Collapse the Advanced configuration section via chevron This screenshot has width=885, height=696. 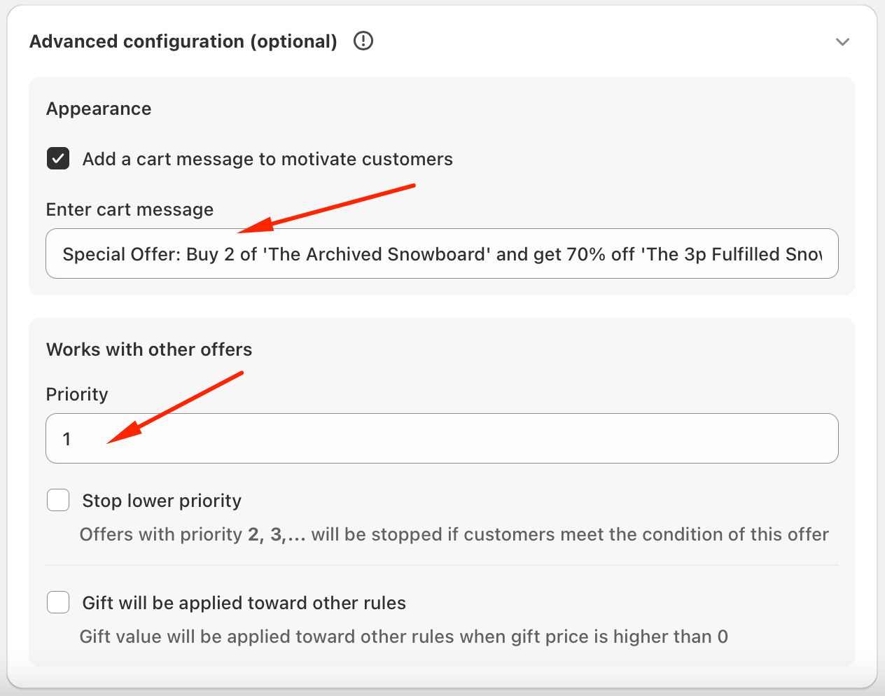click(843, 42)
